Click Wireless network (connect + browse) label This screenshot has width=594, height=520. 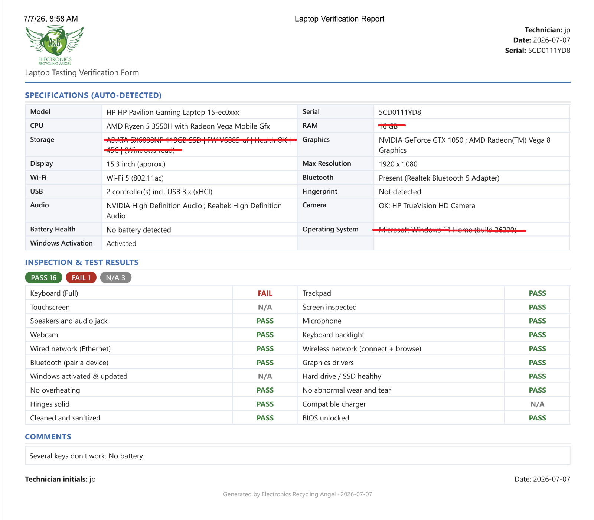tap(362, 348)
